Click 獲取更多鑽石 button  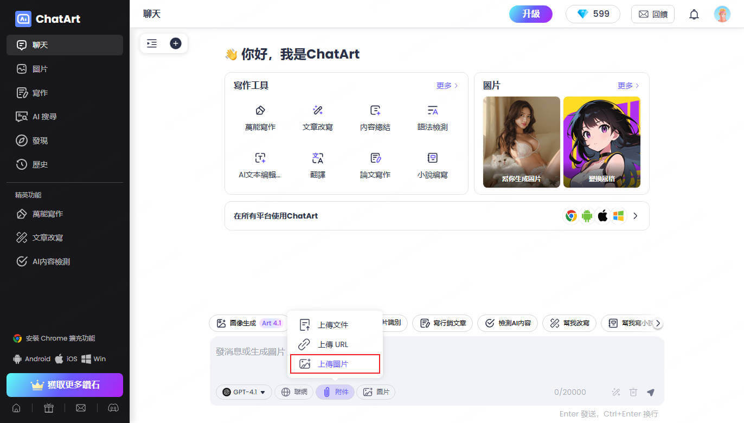[x=65, y=385]
